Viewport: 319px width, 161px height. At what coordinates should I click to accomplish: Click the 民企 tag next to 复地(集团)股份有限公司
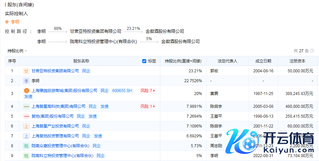coord(81,116)
